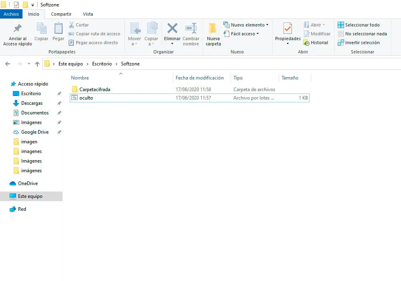Go up one folder level arrow
The image size is (401, 281).
coord(37,64)
